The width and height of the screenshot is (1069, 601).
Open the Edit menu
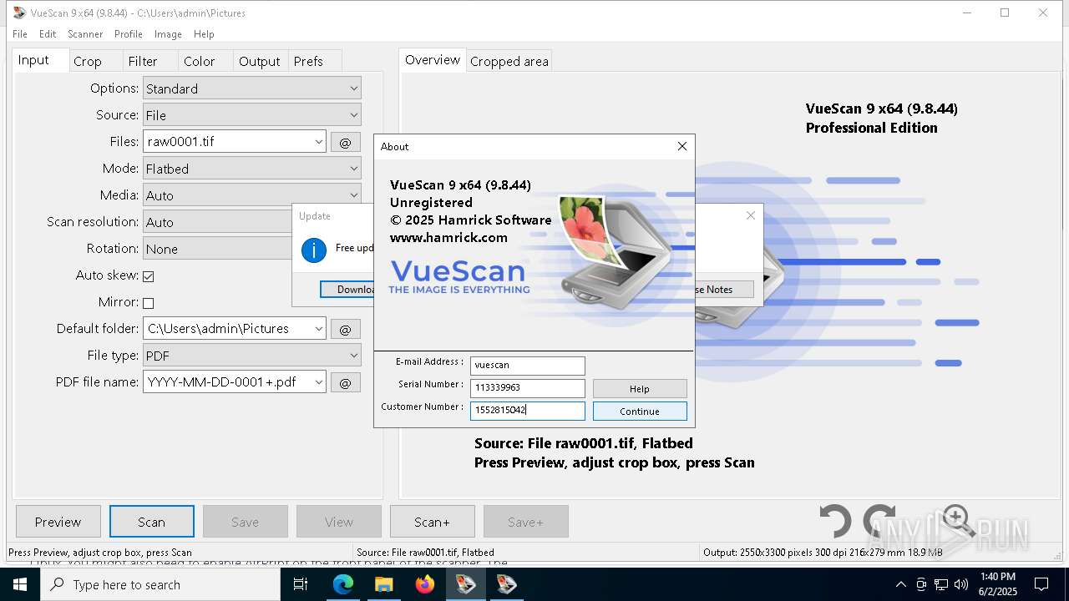[x=48, y=34]
